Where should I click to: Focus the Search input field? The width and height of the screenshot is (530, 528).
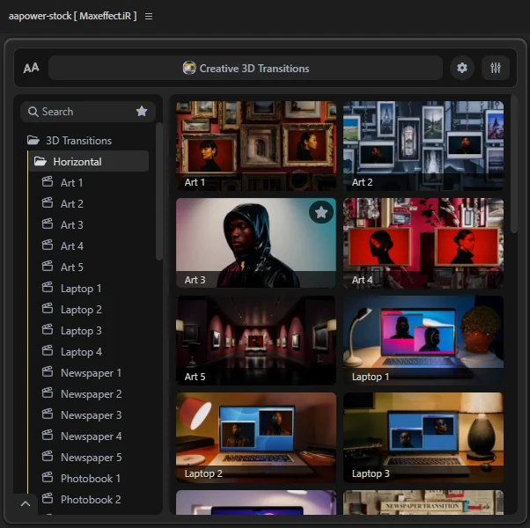pos(88,112)
